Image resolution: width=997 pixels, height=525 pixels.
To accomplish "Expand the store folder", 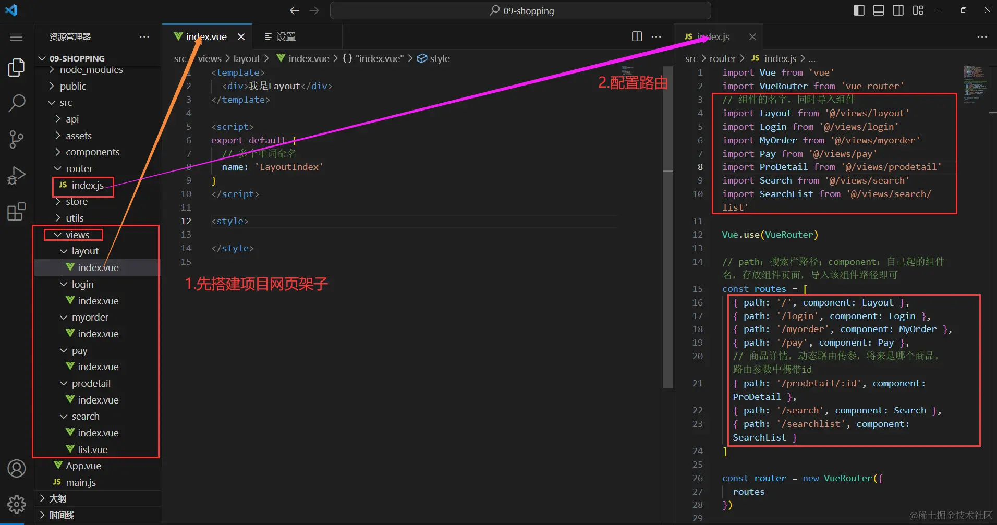I will pyautogui.click(x=77, y=202).
